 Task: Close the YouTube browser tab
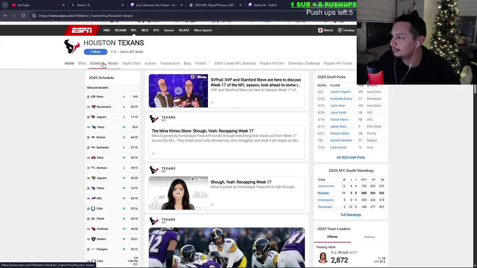[x=63, y=5]
